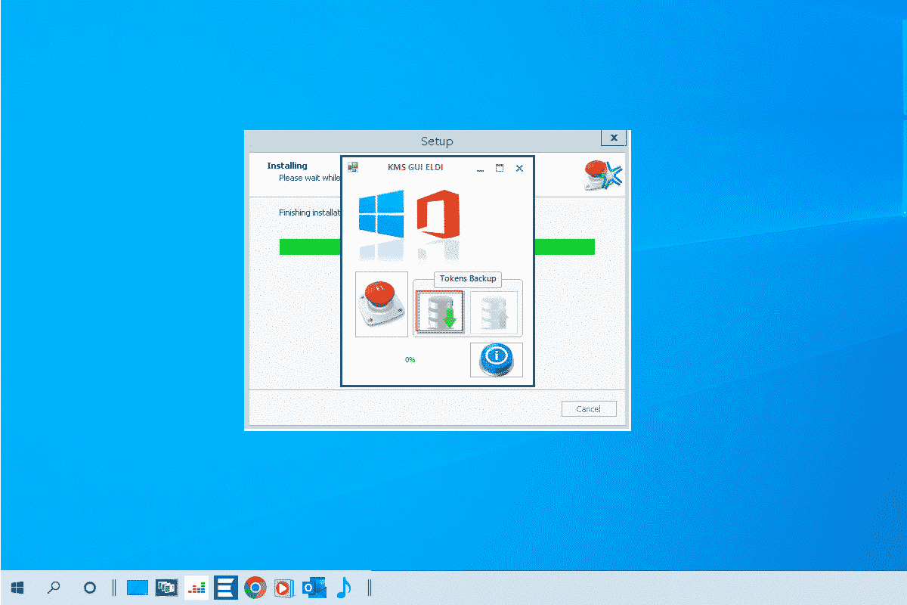Click the installer logo icon in Setup header
Screen dimensions: 907x605
click(602, 175)
